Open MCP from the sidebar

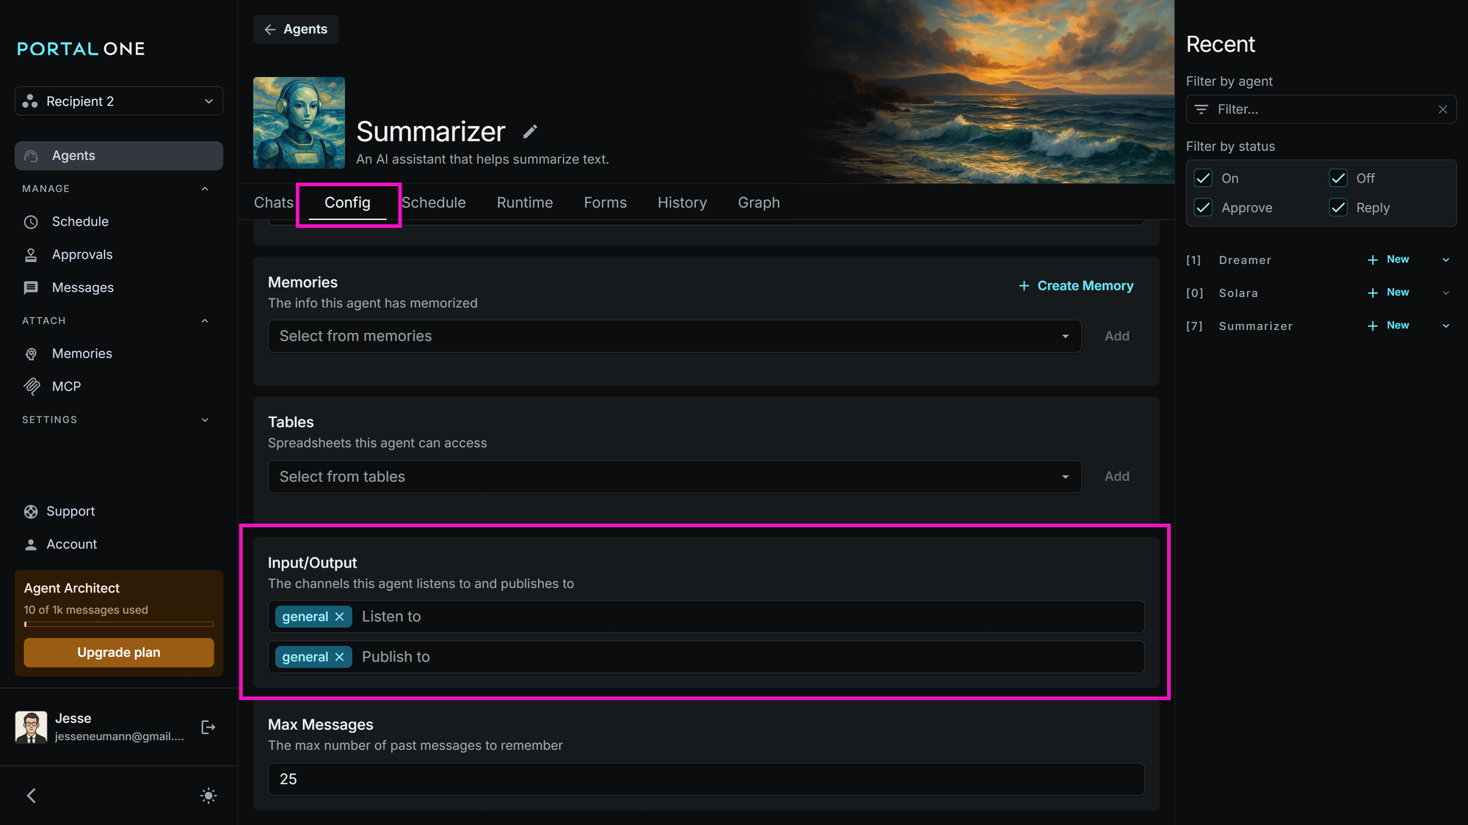click(x=66, y=386)
